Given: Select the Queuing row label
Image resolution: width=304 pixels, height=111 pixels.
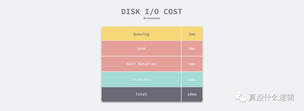Looking at the screenshot, I should point(141,34).
